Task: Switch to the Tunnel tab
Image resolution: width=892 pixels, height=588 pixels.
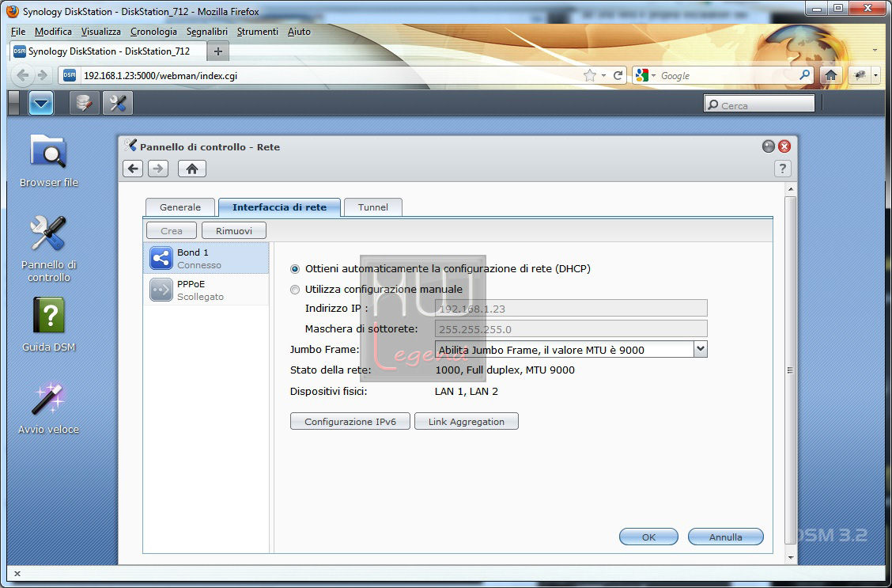Action: [x=373, y=207]
